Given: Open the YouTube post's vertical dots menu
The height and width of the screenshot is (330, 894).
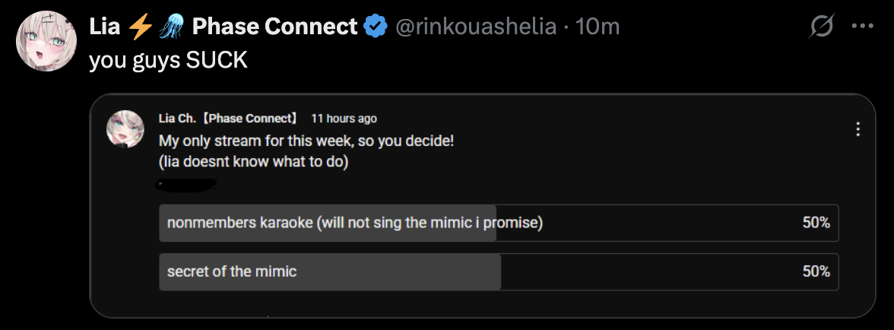Looking at the screenshot, I should [x=858, y=129].
